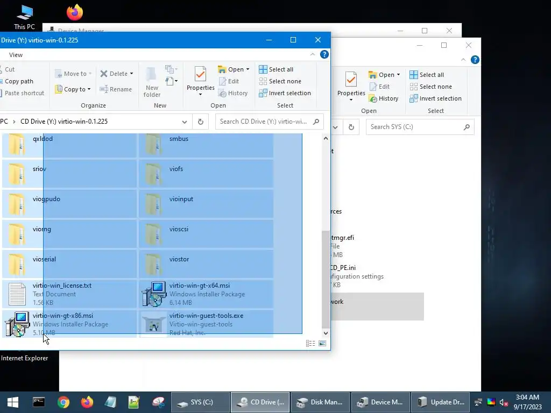Viewport: 551px width, 413px height.
Task: Click Select all in SYS (C:) ribbon
Action: (x=427, y=75)
